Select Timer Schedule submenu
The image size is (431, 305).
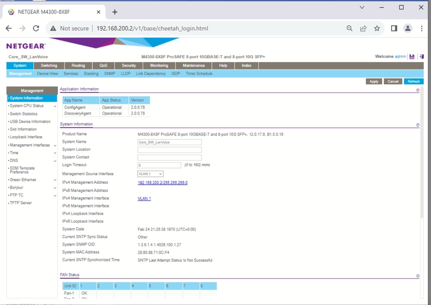pyautogui.click(x=199, y=74)
